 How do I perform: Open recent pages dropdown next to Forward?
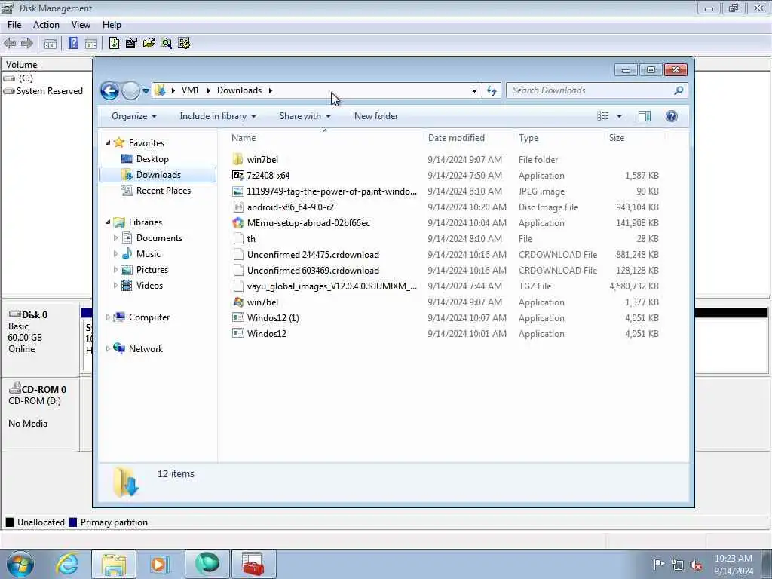click(146, 91)
